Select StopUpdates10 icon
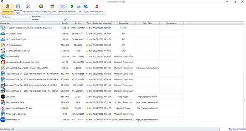246x131 pixels. (x=3, y=108)
